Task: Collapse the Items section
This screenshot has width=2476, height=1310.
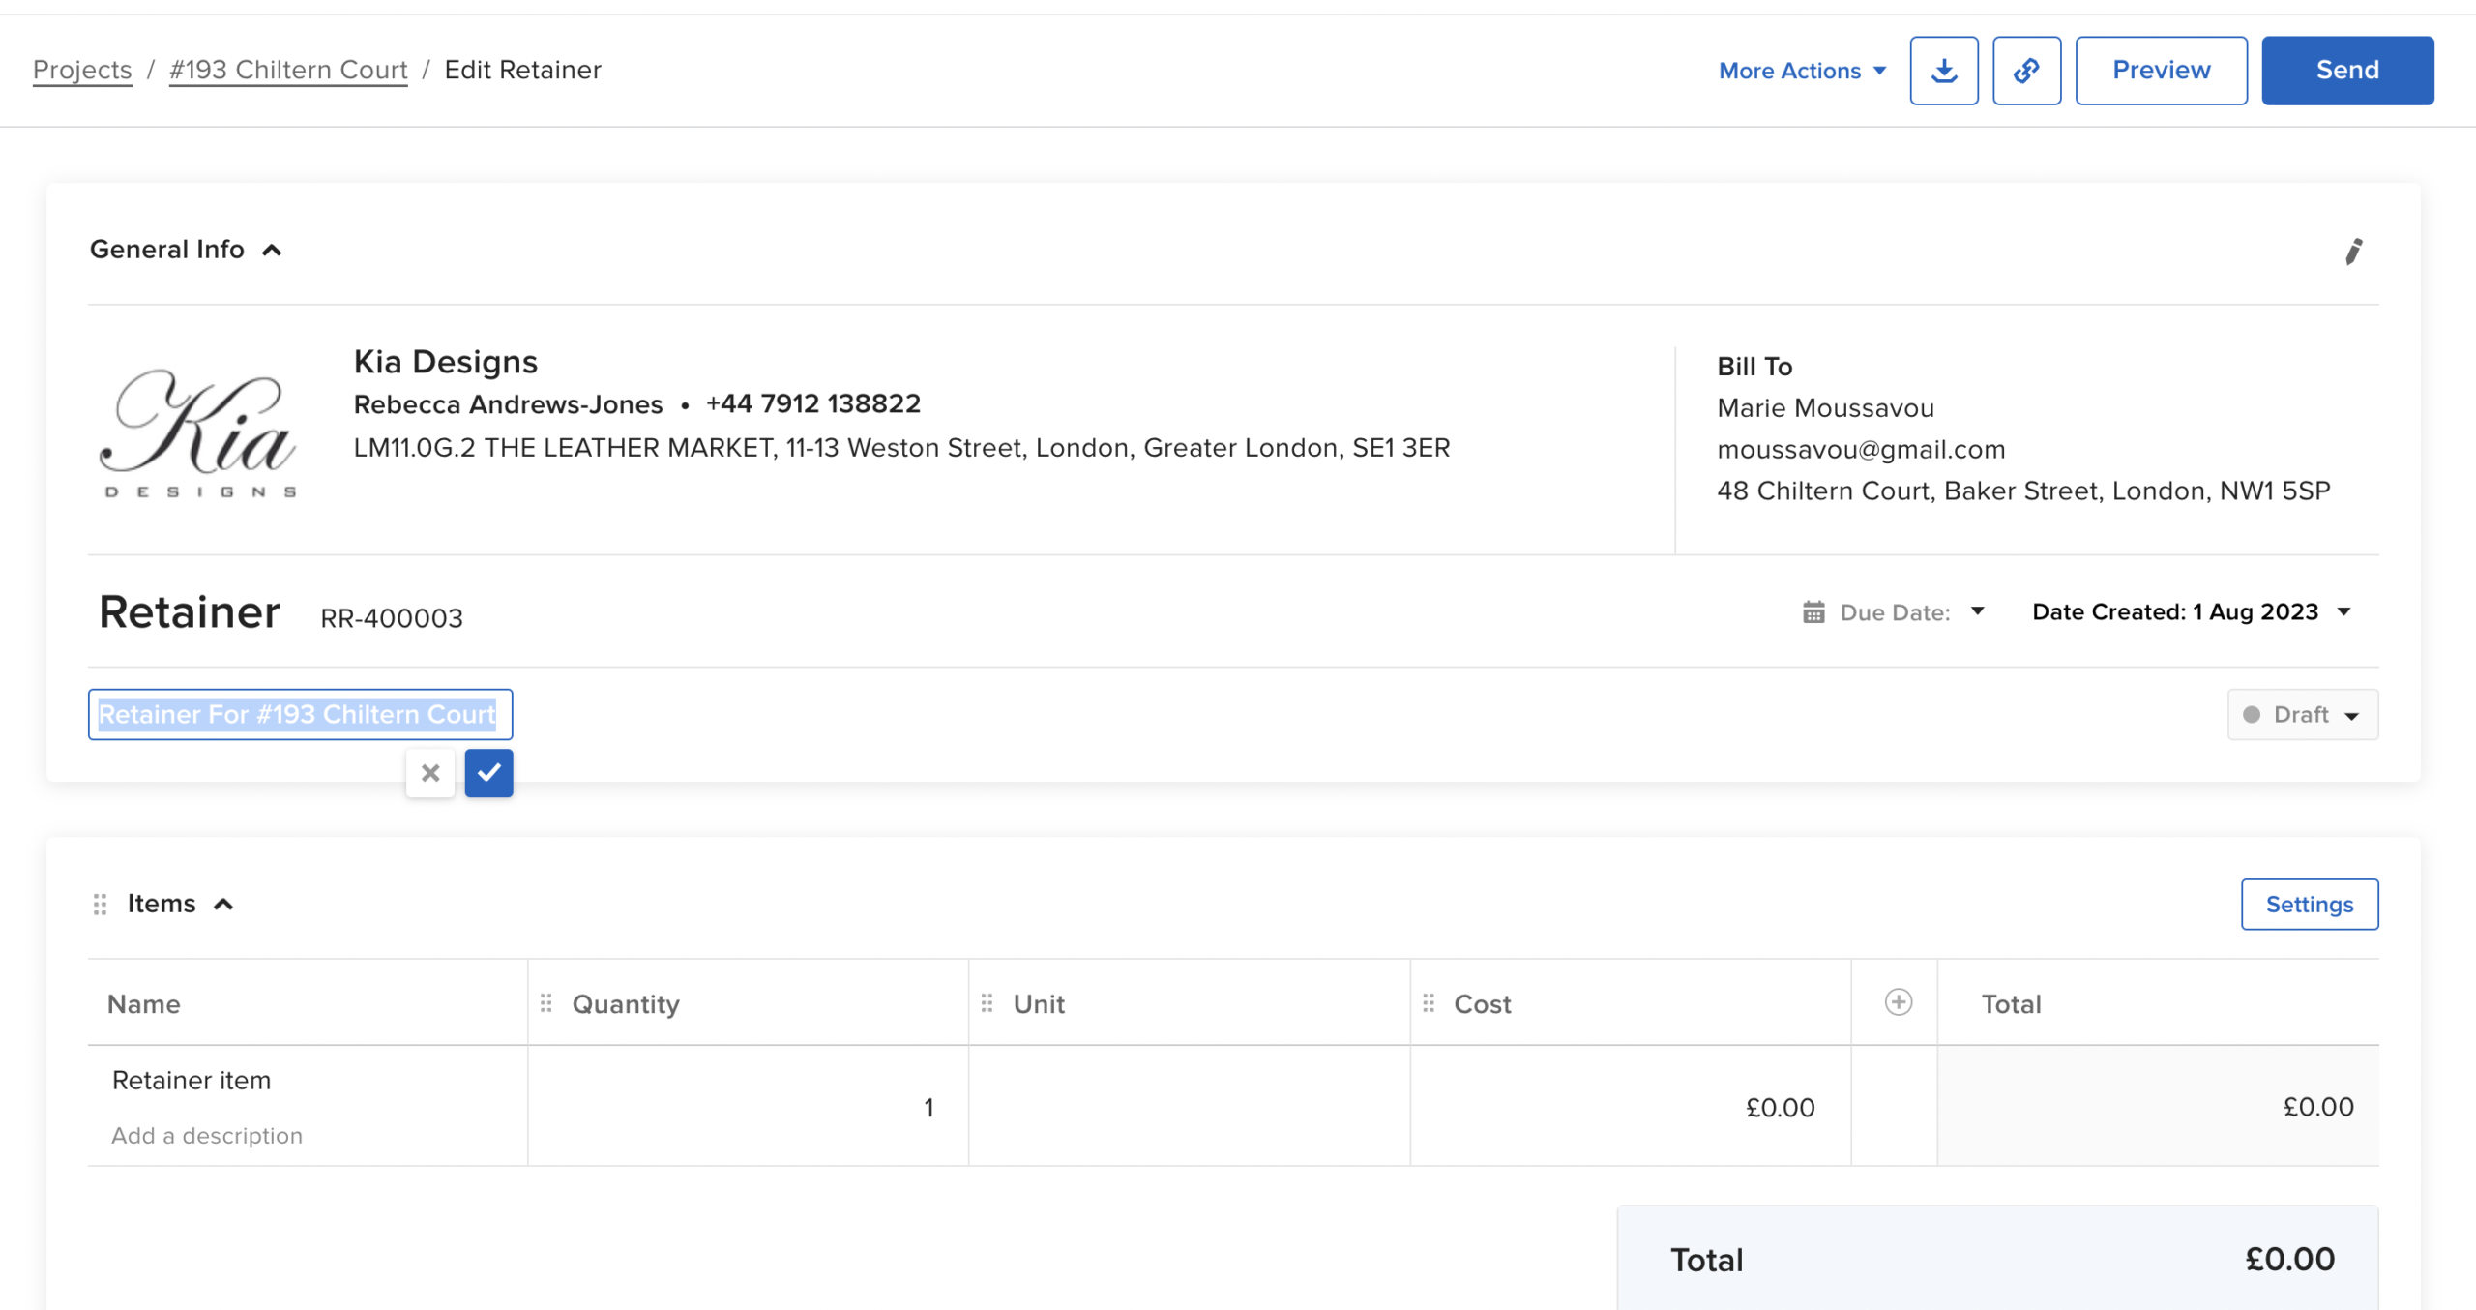Action: pyautogui.click(x=223, y=904)
